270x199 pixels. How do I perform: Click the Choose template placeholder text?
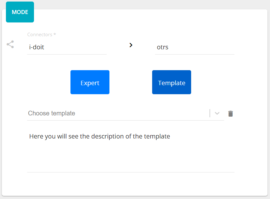tap(51, 113)
